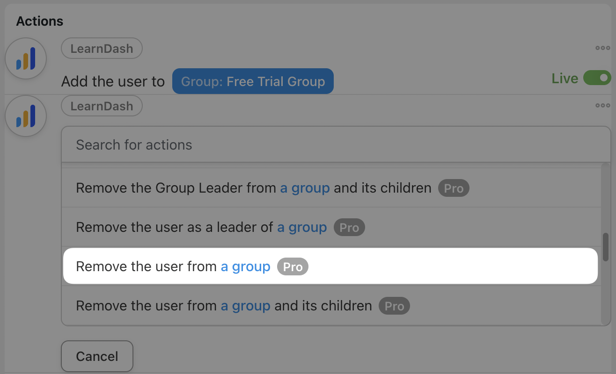Click the Actions section heading
Image resolution: width=616 pixels, height=374 pixels.
click(40, 21)
